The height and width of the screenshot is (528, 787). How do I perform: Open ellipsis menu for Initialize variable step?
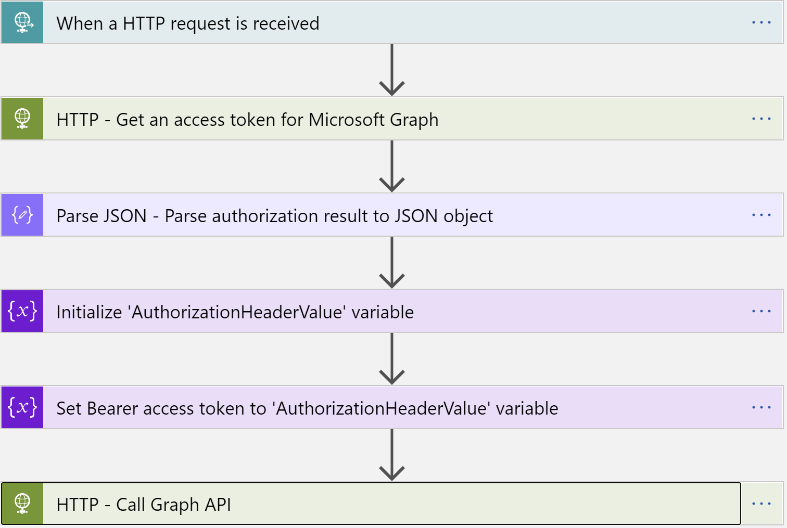tap(761, 311)
